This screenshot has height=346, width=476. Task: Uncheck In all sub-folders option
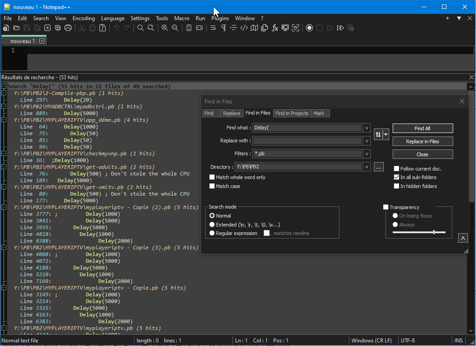tap(396, 177)
